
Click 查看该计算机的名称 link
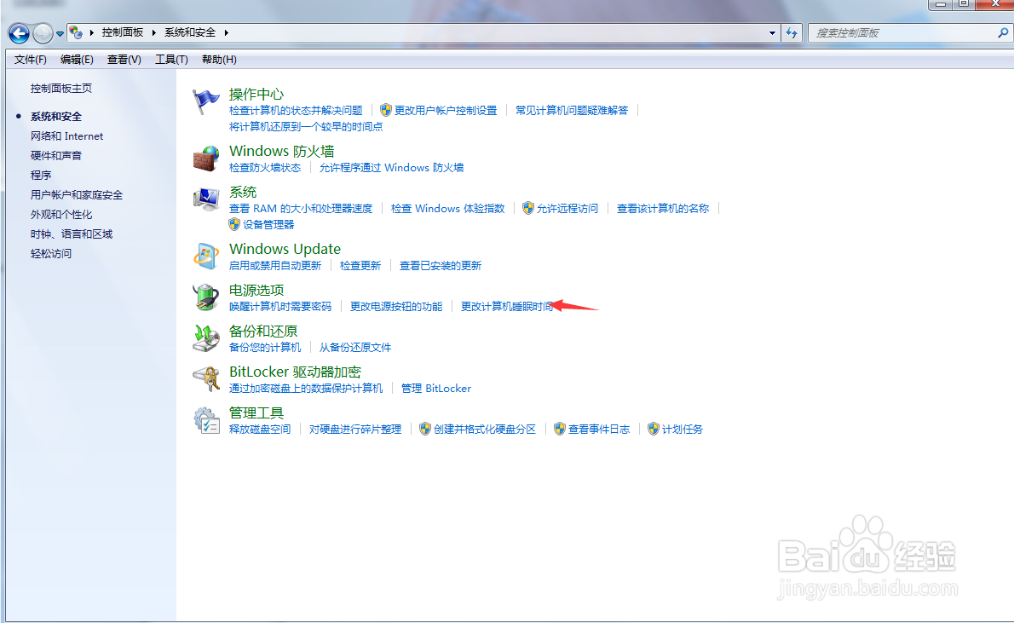tap(663, 208)
